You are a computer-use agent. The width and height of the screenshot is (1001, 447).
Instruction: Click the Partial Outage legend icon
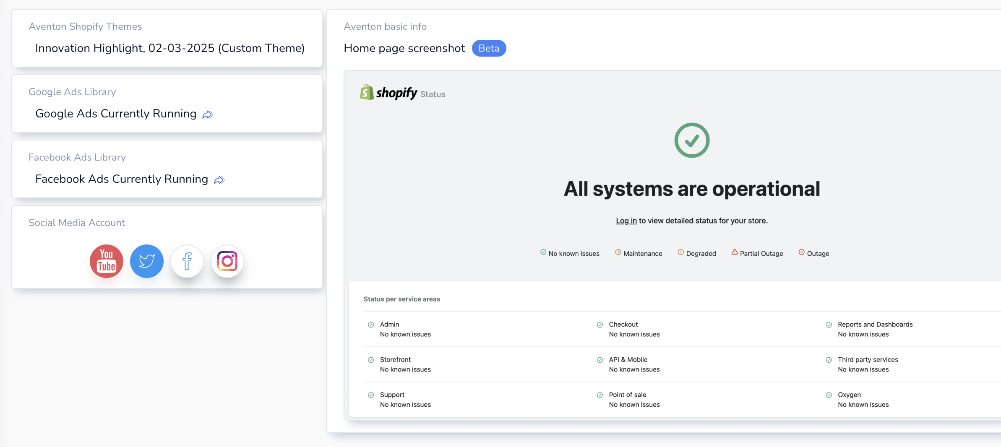point(735,252)
